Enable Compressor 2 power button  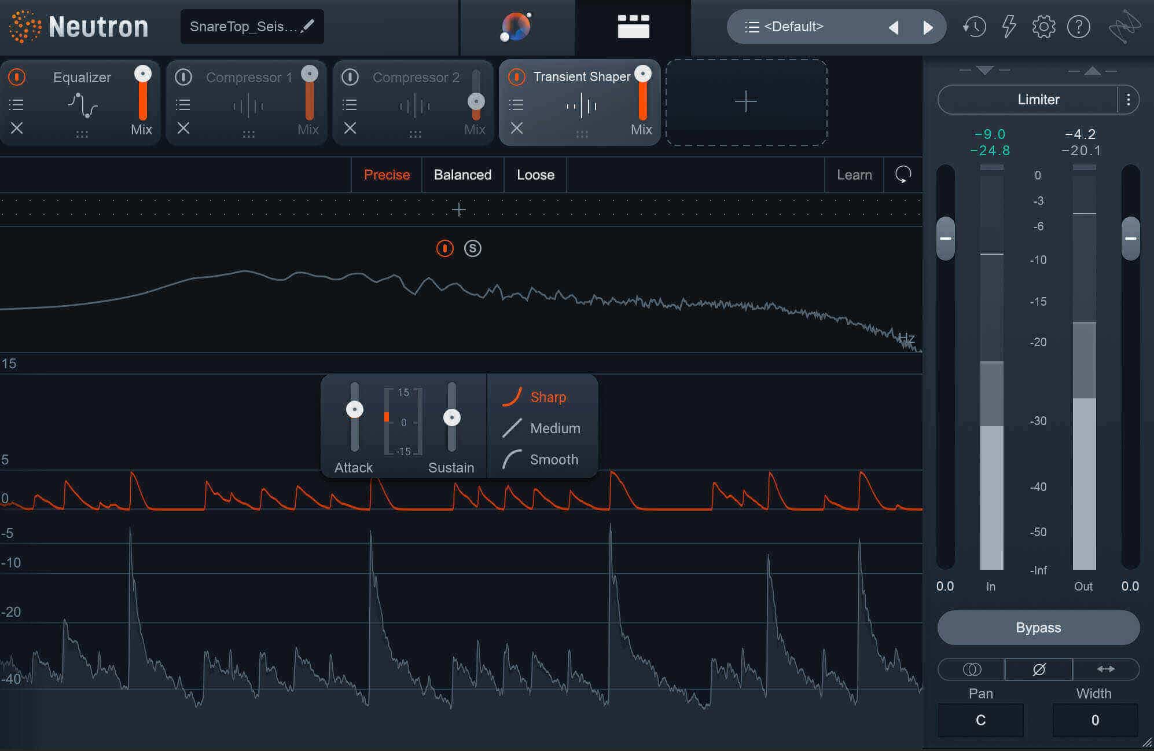point(350,77)
